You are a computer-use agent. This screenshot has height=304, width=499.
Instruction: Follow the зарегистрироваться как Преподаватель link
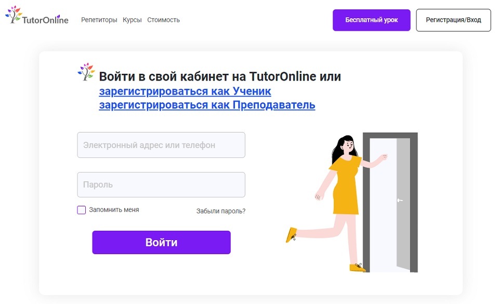point(207,104)
